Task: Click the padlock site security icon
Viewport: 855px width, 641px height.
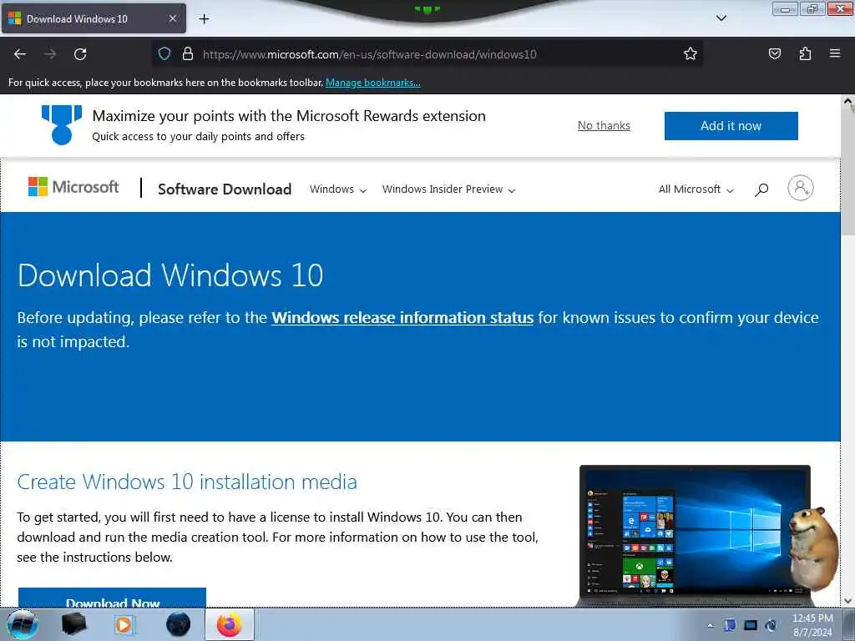Action: pyautogui.click(x=188, y=53)
